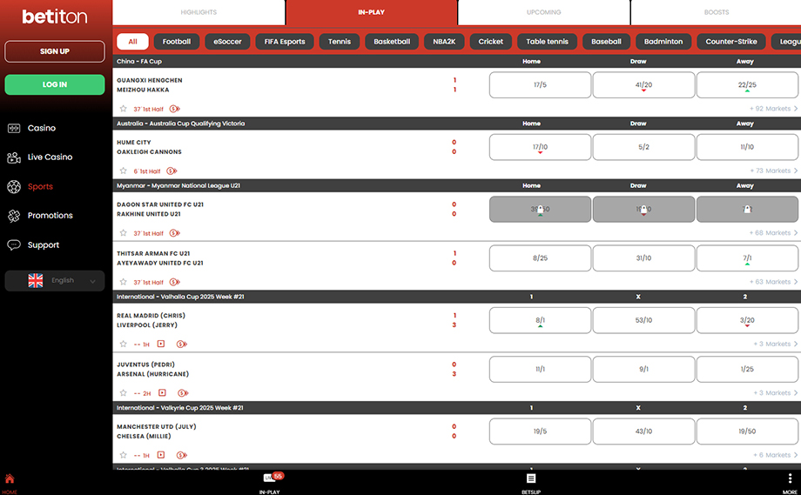
Task: Open the Promotions clover icon
Action: 14,216
